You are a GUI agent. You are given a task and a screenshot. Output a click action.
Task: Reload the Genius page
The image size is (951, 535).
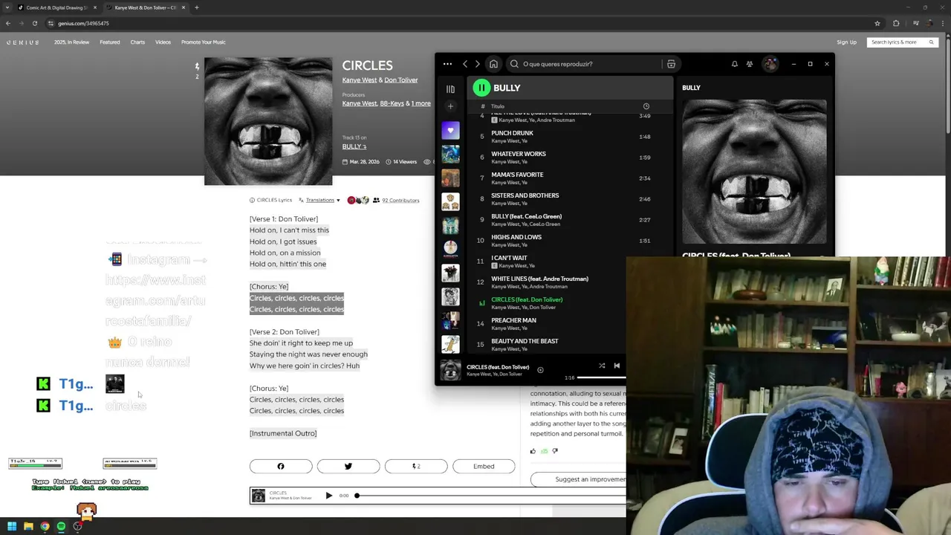(x=34, y=23)
